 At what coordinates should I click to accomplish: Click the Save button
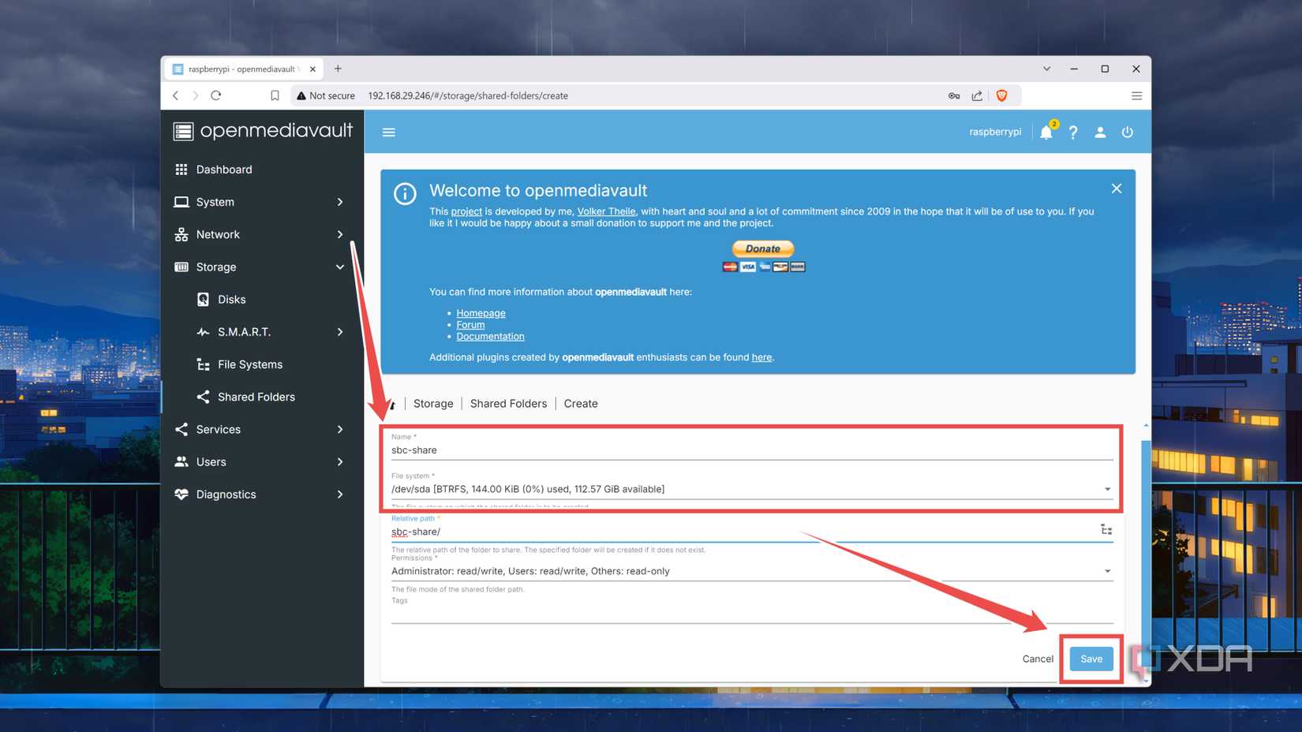[1091, 659]
